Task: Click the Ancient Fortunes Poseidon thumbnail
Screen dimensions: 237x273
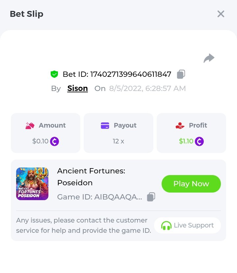Action: click(x=32, y=184)
